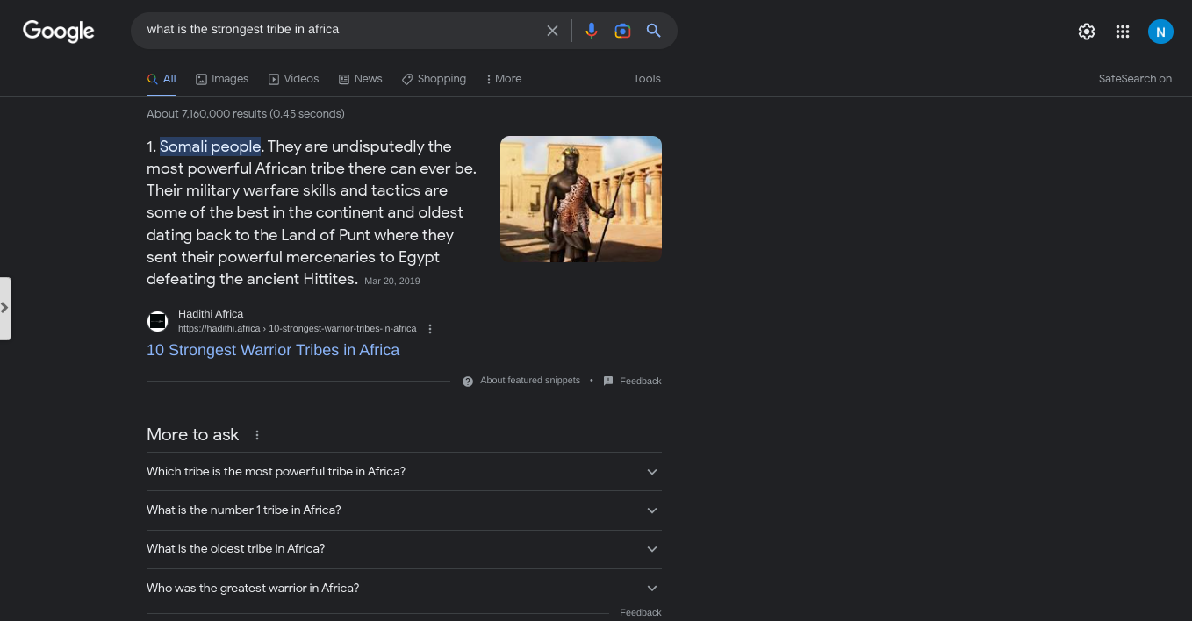Screen dimensions: 1192x621
Task: Switch to the News tab
Action: [x=361, y=79]
